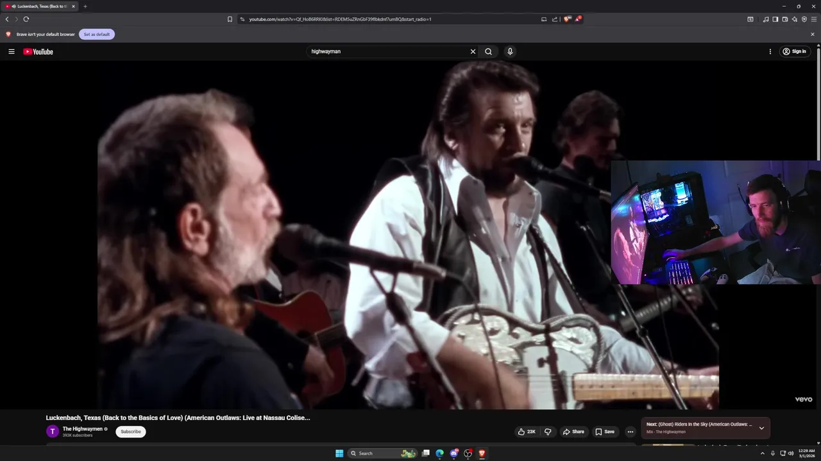Launch Microsoft Edge from taskbar

(439, 453)
